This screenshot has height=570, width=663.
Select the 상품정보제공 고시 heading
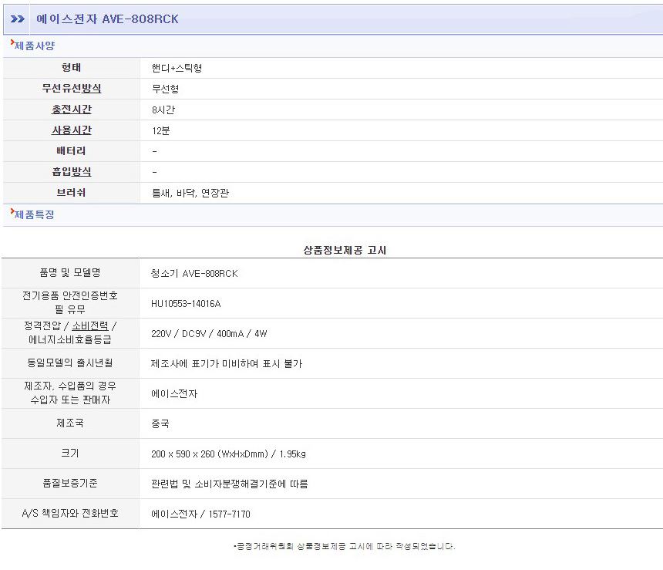coord(345,250)
